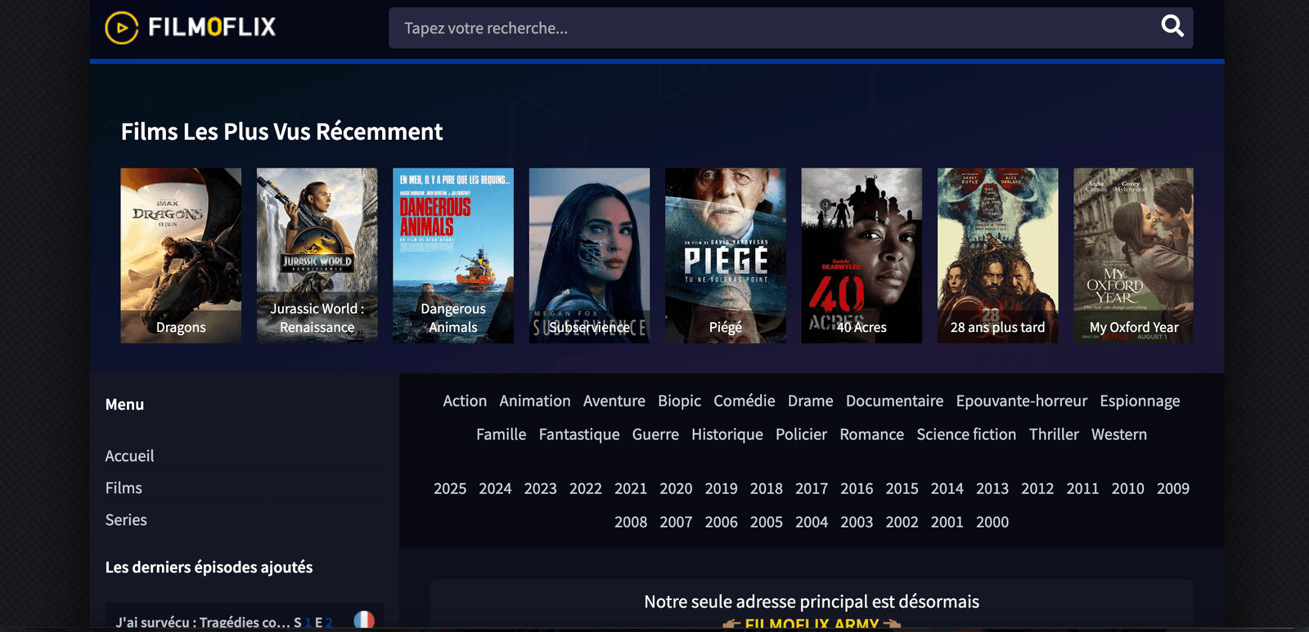Select the Science fiction genre
The width and height of the screenshot is (1309, 632).
click(x=966, y=435)
